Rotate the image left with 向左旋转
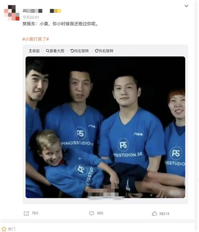 tap(80, 51)
